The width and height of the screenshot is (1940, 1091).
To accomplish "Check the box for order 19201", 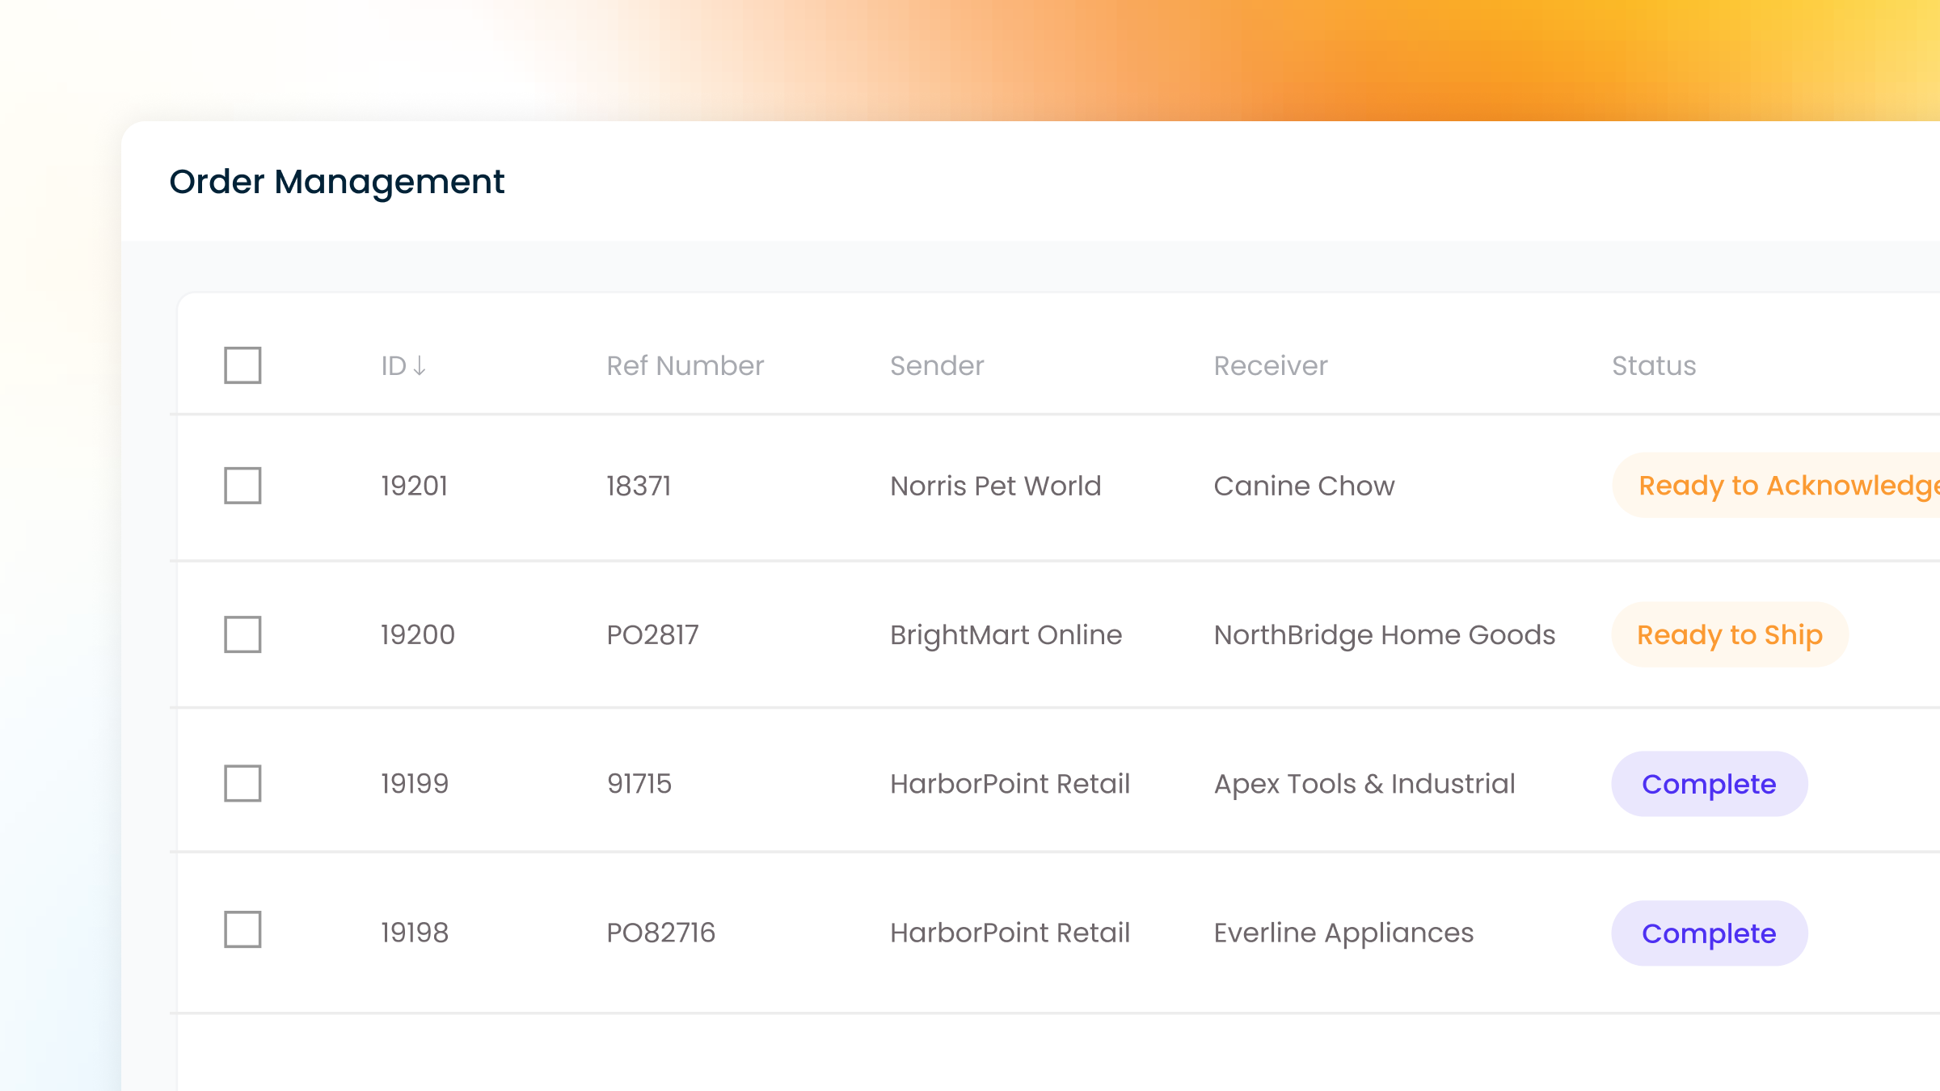I will click(x=242, y=486).
